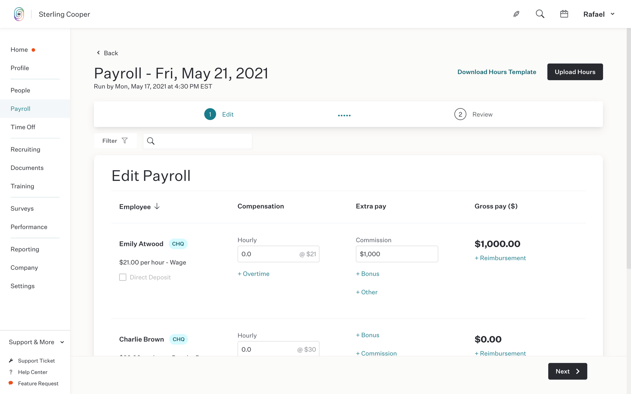
Task: Click the wrench icon next to Support Ticket
Action: coord(11,360)
